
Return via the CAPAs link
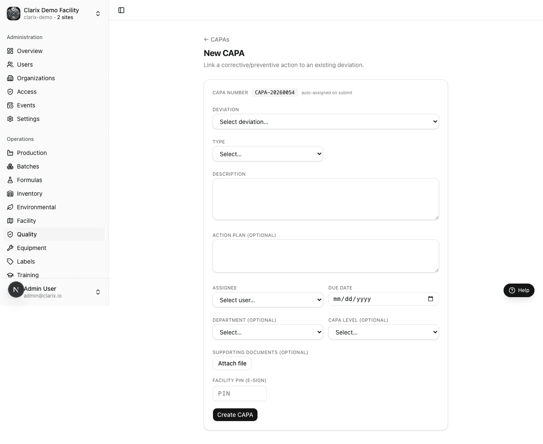216,39
